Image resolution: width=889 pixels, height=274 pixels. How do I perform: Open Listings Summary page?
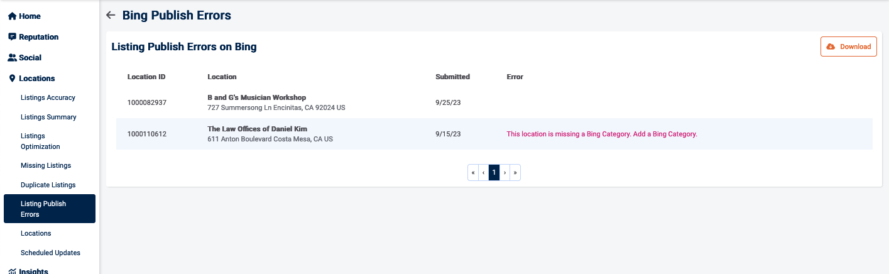pos(48,117)
